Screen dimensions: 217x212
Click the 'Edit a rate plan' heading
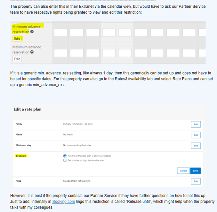click(x=27, y=109)
